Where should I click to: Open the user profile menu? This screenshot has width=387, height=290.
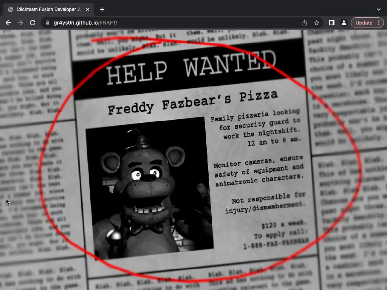(344, 23)
